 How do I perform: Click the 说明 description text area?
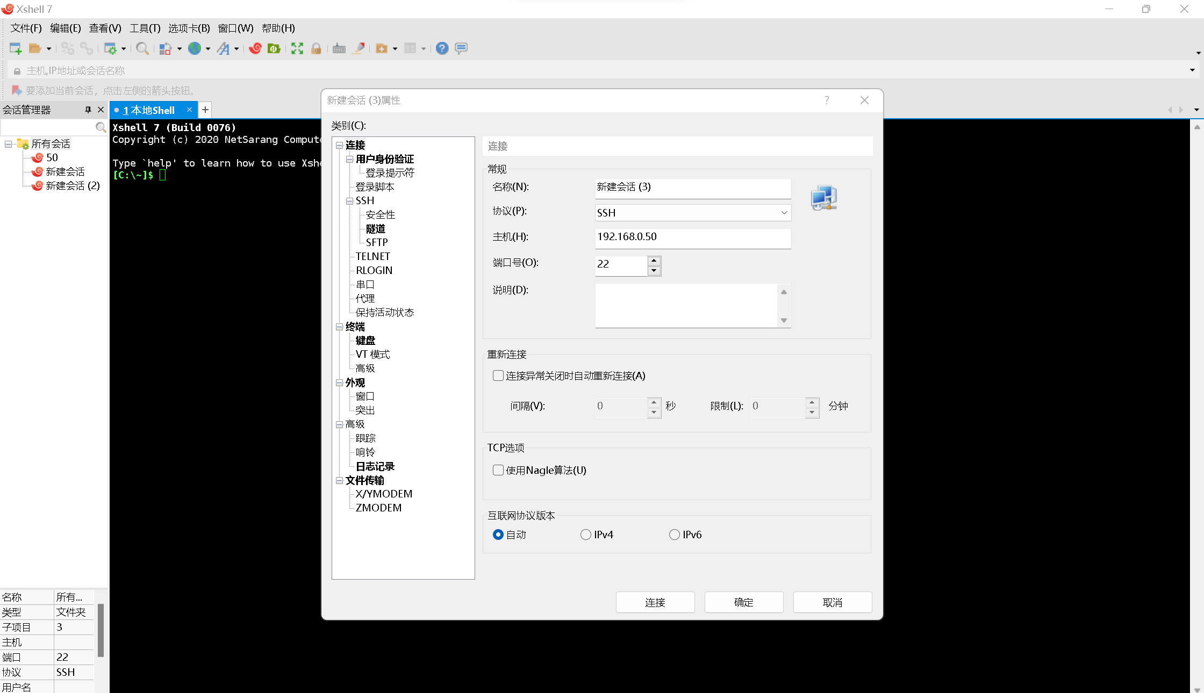pyautogui.click(x=687, y=305)
